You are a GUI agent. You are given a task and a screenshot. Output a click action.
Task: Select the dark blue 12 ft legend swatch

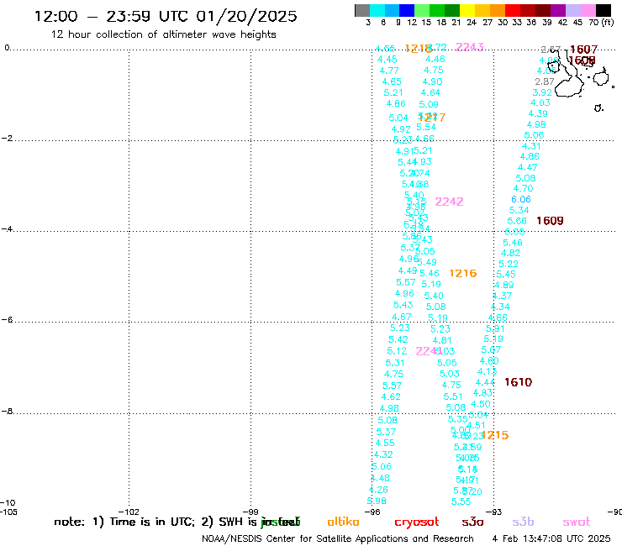[407, 10]
